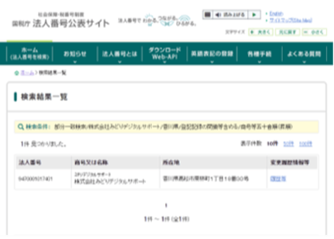334x239 pixels.
Task: Open the 英語表記の登録 navigation menu
Action: coord(212,54)
